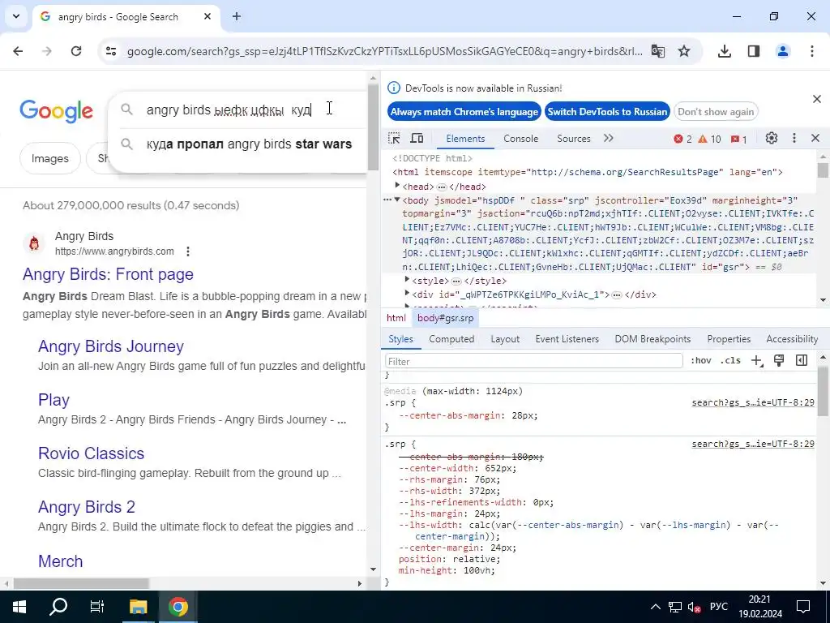Open DevTools settings gear
The width and height of the screenshot is (830, 623).
click(772, 138)
